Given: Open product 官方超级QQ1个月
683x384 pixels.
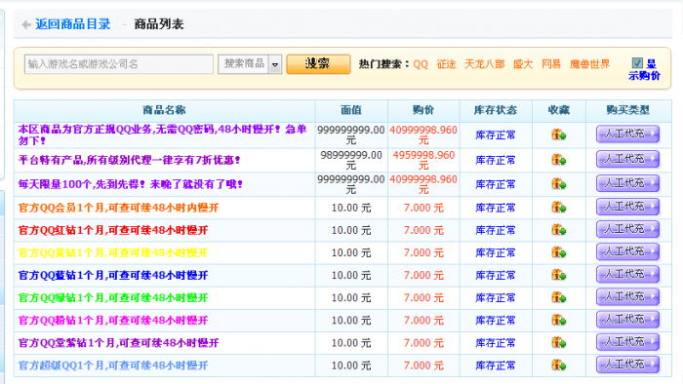Looking at the screenshot, I should [113, 365].
